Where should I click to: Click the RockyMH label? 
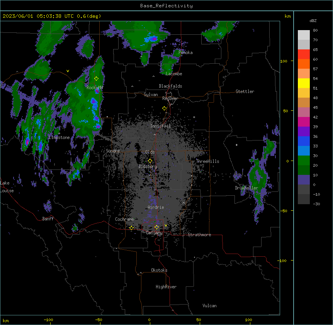[95, 88]
